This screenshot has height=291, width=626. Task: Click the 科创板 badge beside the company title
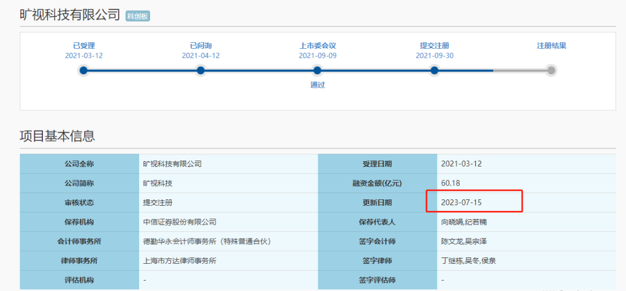138,16
